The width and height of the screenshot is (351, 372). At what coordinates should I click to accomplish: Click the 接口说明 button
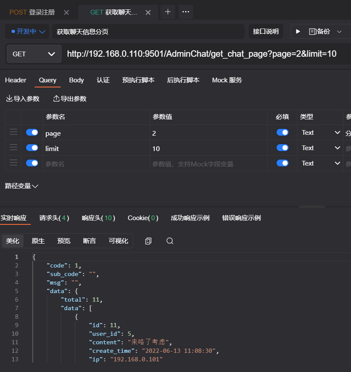click(265, 32)
